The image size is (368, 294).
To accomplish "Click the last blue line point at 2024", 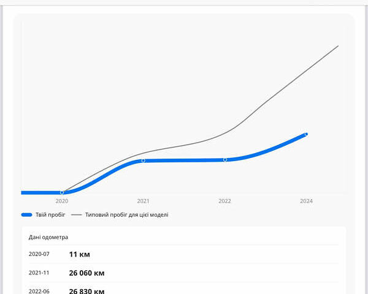I will click(306, 134).
